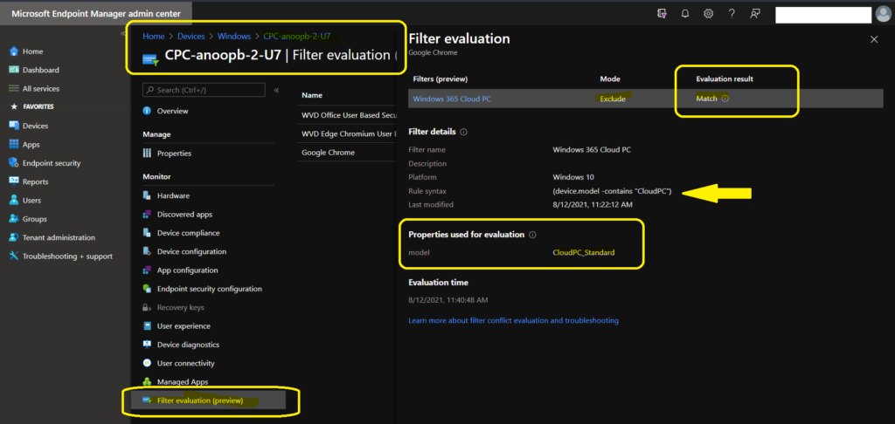Open Reports in left navigation
The height and width of the screenshot is (424, 895).
coord(35,181)
